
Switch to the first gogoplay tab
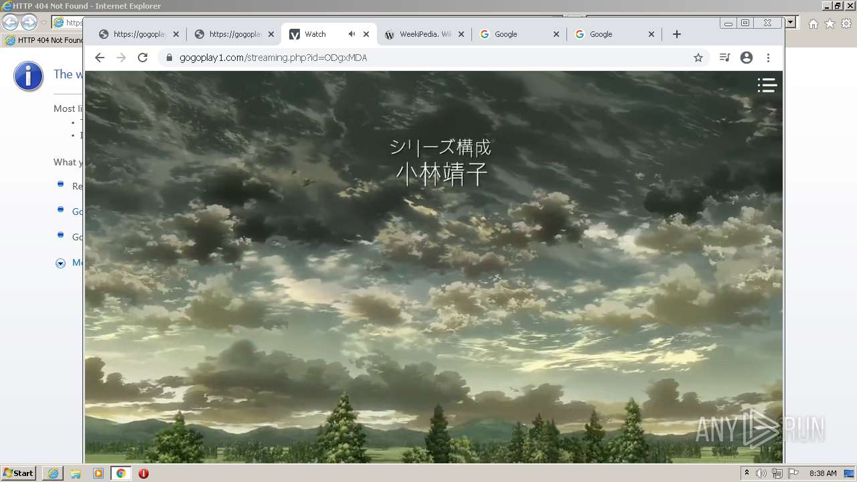click(139, 34)
